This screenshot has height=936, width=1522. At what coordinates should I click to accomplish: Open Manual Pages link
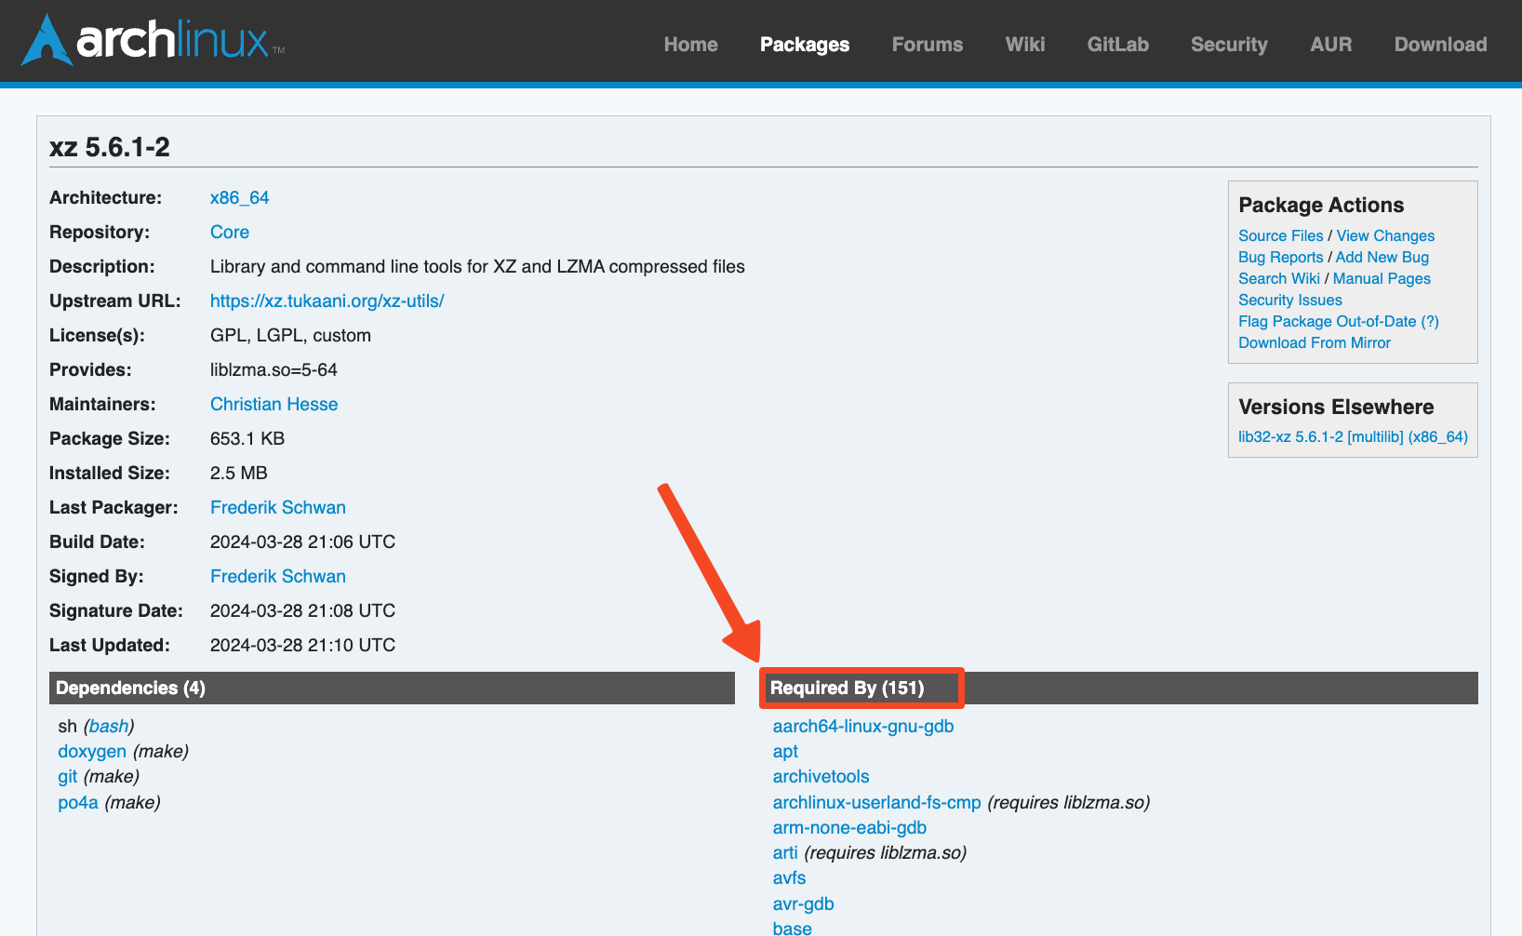1382,279
